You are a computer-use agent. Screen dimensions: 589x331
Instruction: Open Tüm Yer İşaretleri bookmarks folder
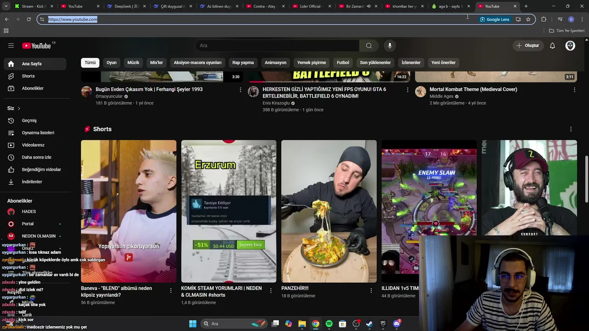[566, 31]
